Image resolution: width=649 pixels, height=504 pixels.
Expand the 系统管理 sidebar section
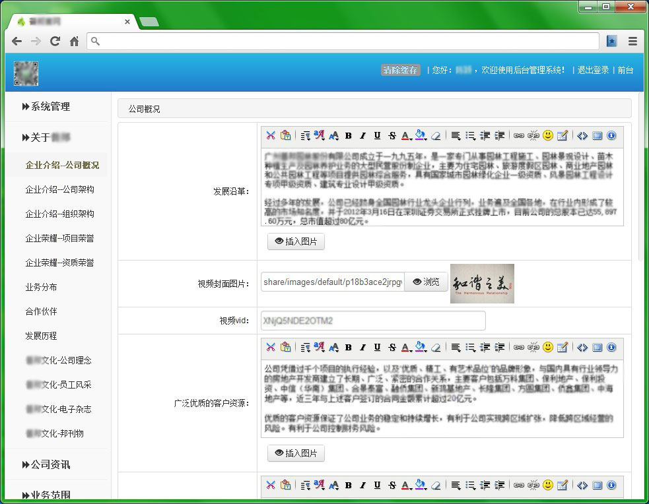point(46,106)
